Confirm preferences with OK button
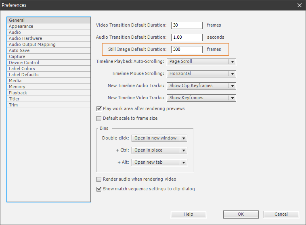The image size is (306, 225). click(241, 215)
